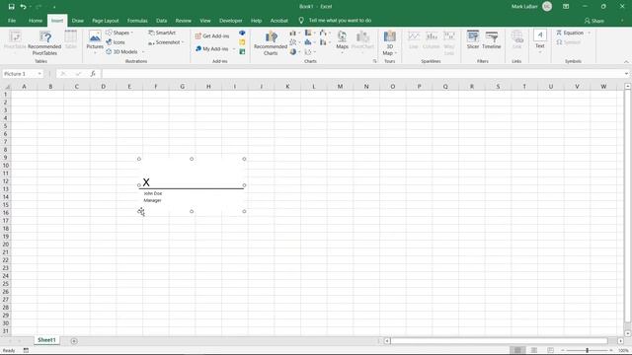Open the My Add-ins dropdown arrow
Screen dimensions: 632x355
pyautogui.click(x=234, y=48)
